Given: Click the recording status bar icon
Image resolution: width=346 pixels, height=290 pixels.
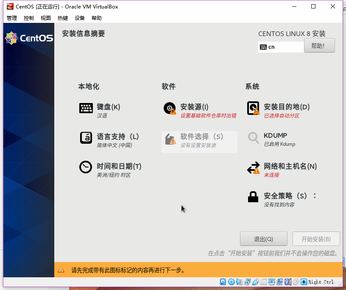Looking at the screenshot, I should tap(279, 282).
